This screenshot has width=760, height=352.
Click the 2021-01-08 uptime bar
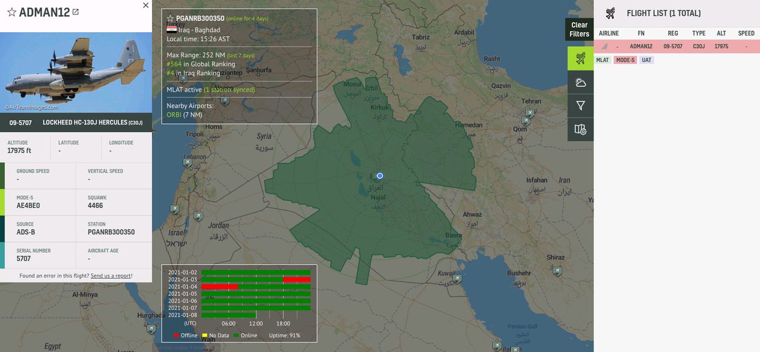click(x=229, y=314)
